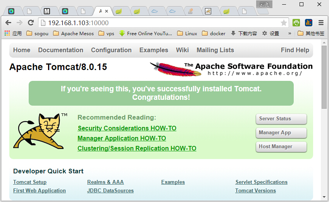The image size is (329, 202).
Task: Open Mailing Lists in the nav bar
Action: tap(215, 50)
